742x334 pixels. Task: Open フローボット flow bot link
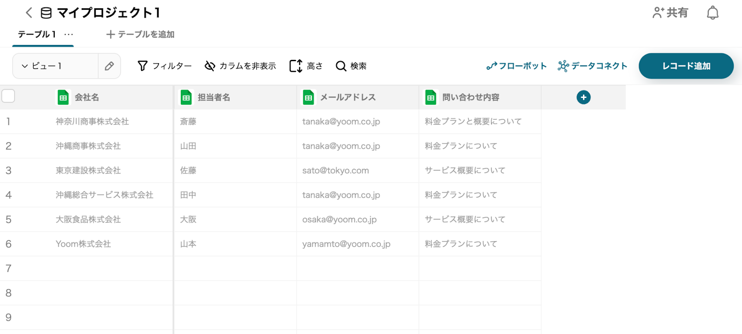coord(517,66)
